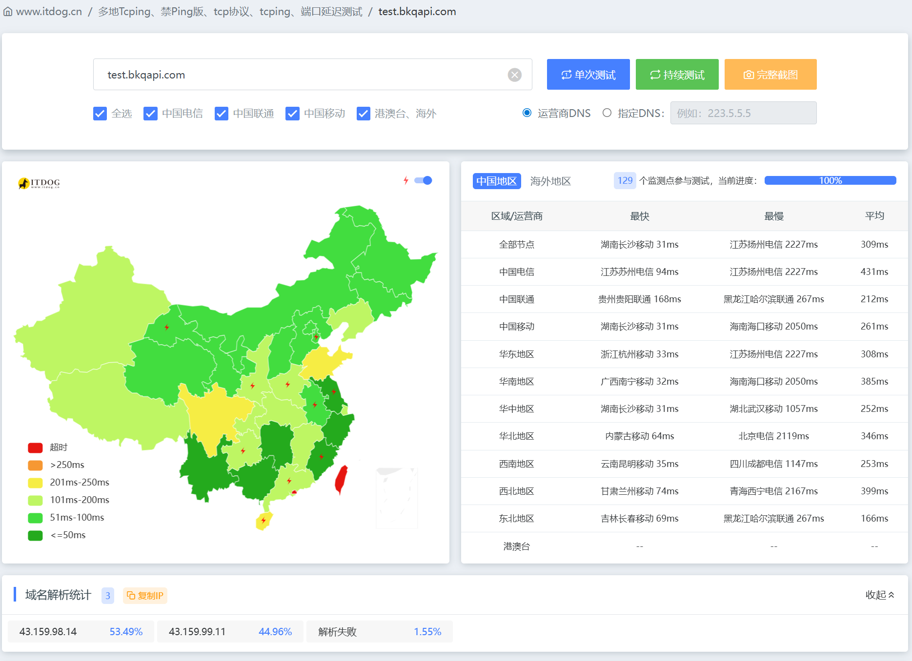Click the 单次测试 button
Screen dimensions: 912x661
pyautogui.click(x=588, y=74)
